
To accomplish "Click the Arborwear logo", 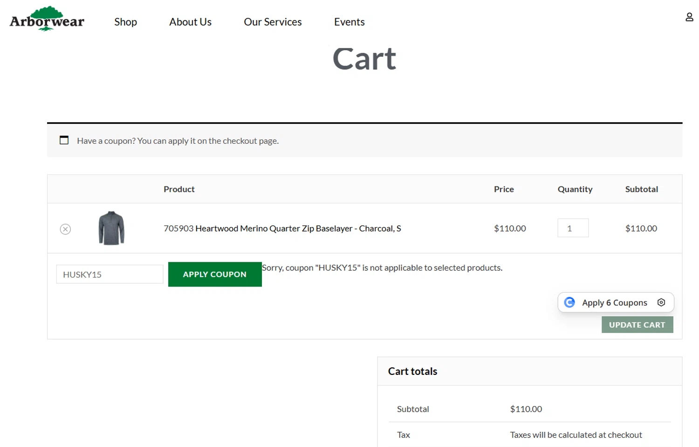I will 47,19.
